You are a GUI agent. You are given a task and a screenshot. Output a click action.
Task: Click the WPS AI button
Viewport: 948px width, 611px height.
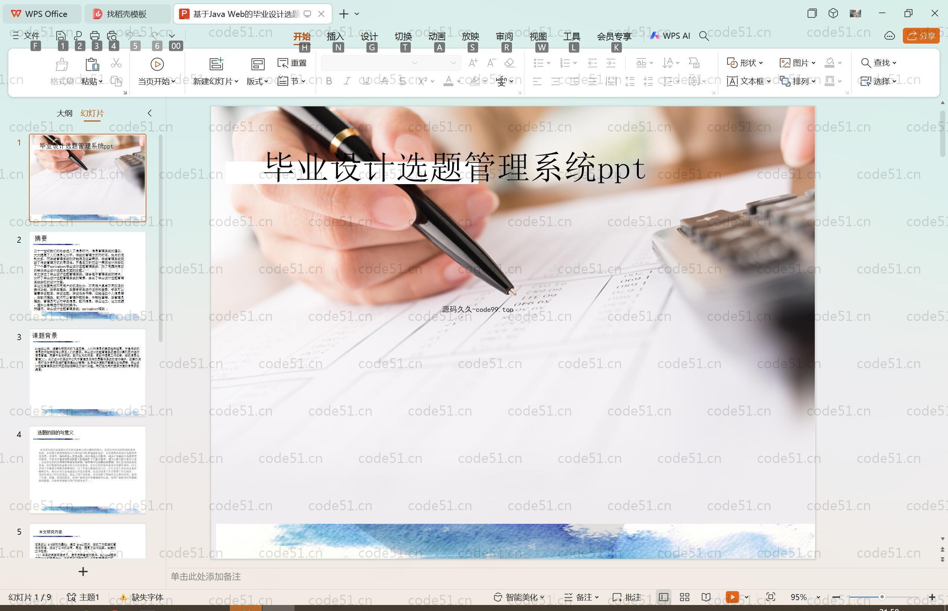coord(670,36)
